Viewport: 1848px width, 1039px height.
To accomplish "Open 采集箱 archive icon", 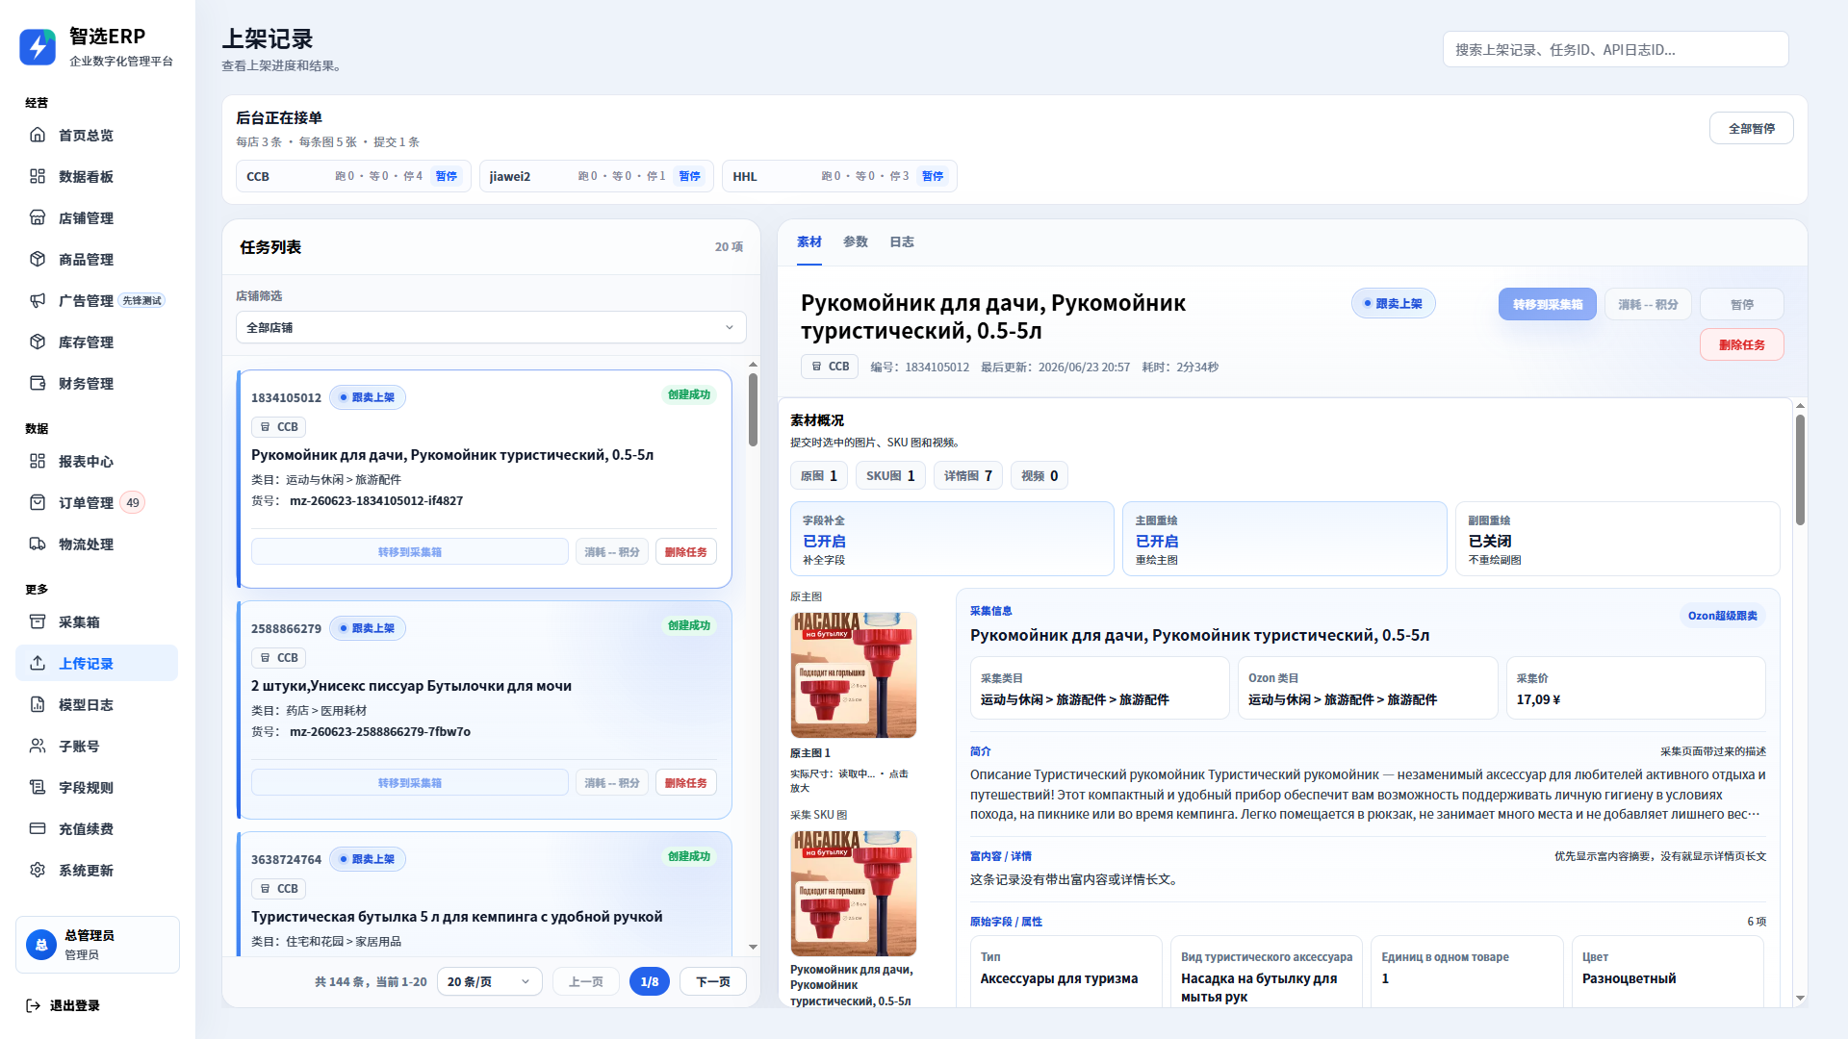I will (38, 621).
